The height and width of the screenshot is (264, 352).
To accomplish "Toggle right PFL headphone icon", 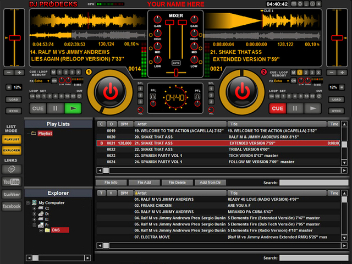I will tap(197, 97).
